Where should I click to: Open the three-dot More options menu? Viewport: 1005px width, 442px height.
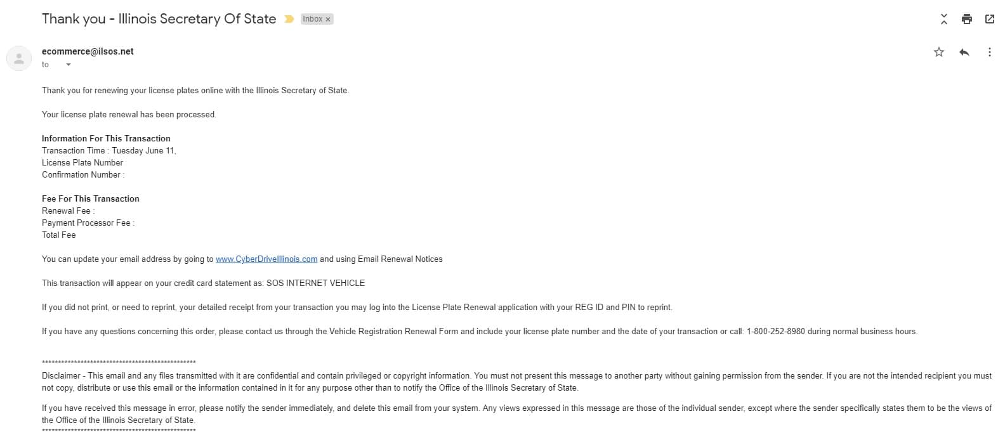tap(989, 52)
